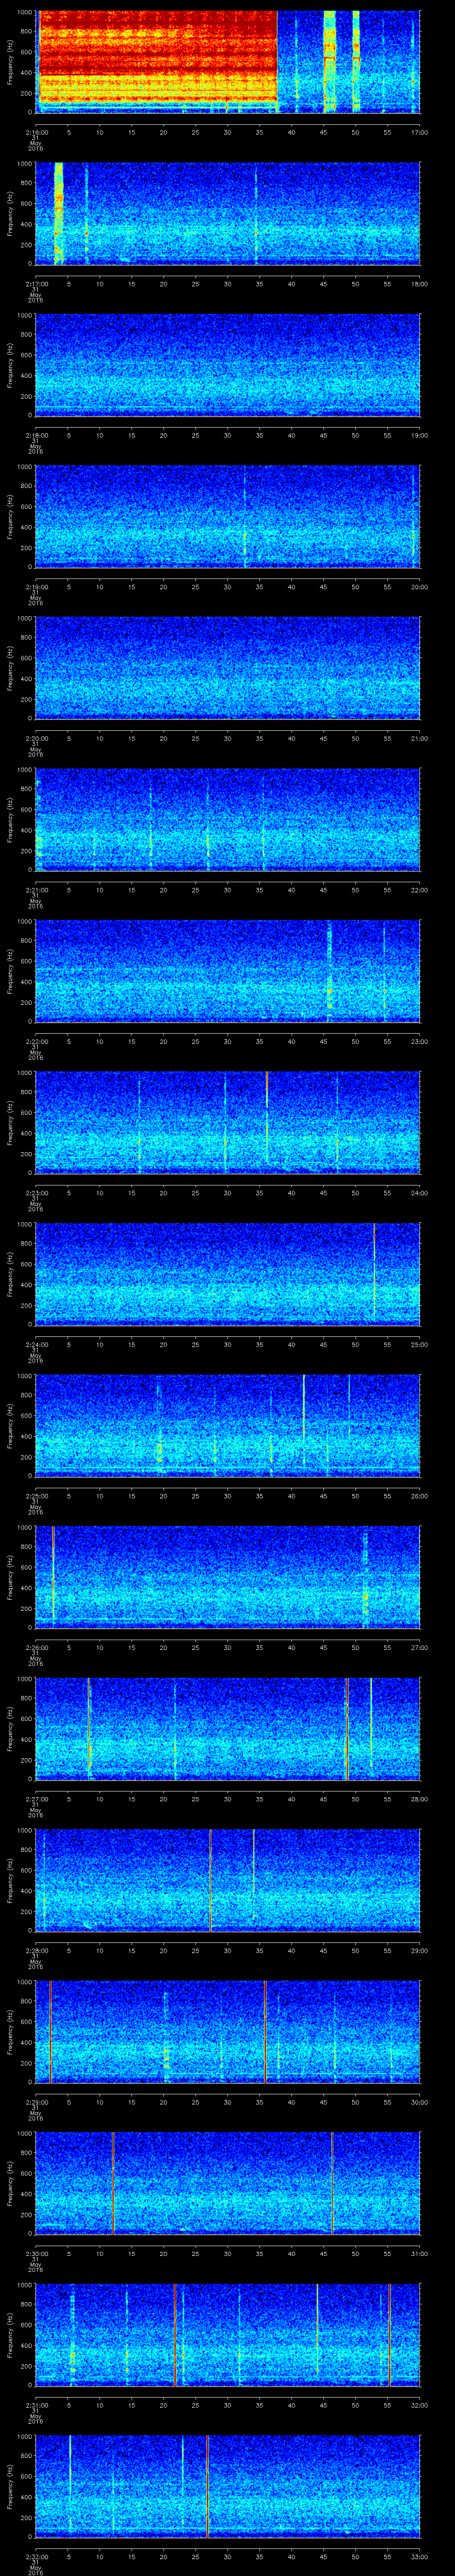The width and height of the screenshot is (455, 2576).
Task: Select the spectrogram panel starting at 2:18:00
Action: coord(228,365)
